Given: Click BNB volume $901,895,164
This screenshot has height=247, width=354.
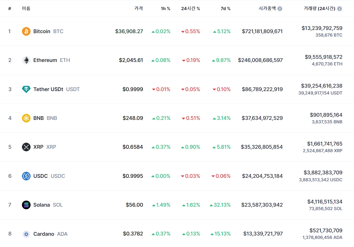Looking at the screenshot, I should tap(326, 115).
